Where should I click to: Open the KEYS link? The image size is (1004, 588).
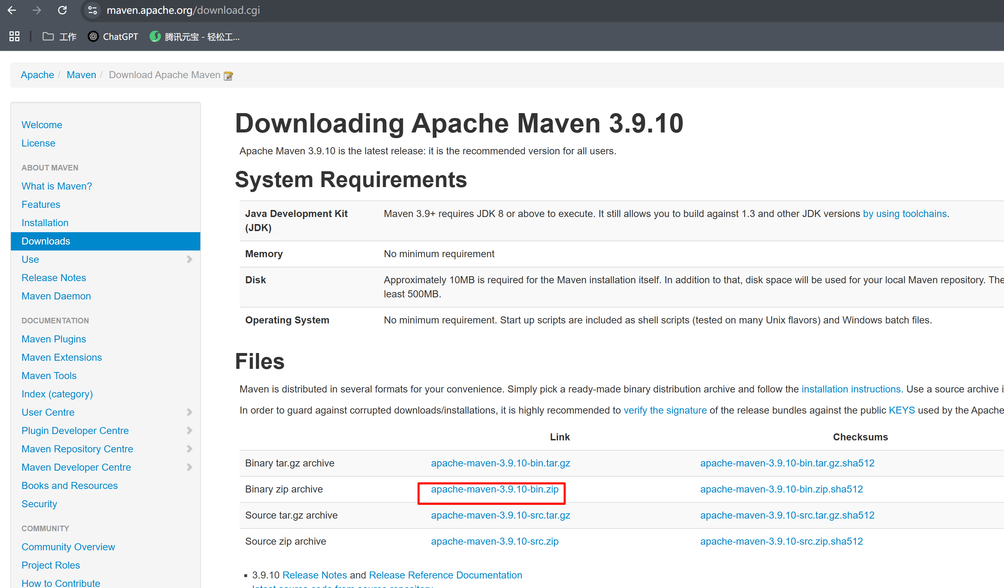click(902, 410)
